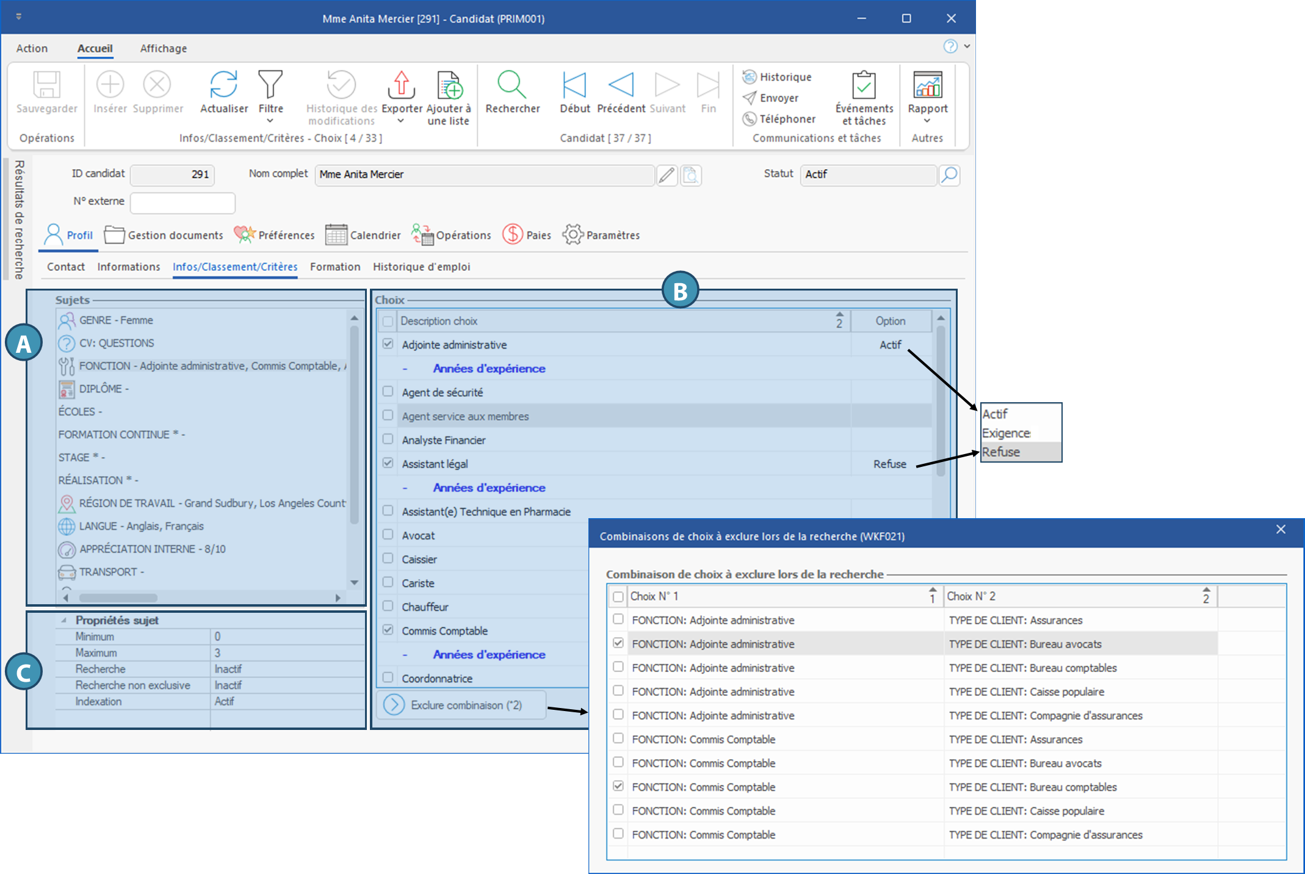Click the Rechercher magnifier icon

[512, 85]
